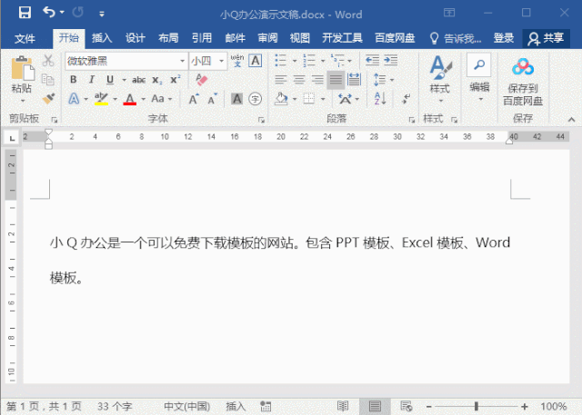Open the font color dropdown arrow
582x415 pixels.
144,99
